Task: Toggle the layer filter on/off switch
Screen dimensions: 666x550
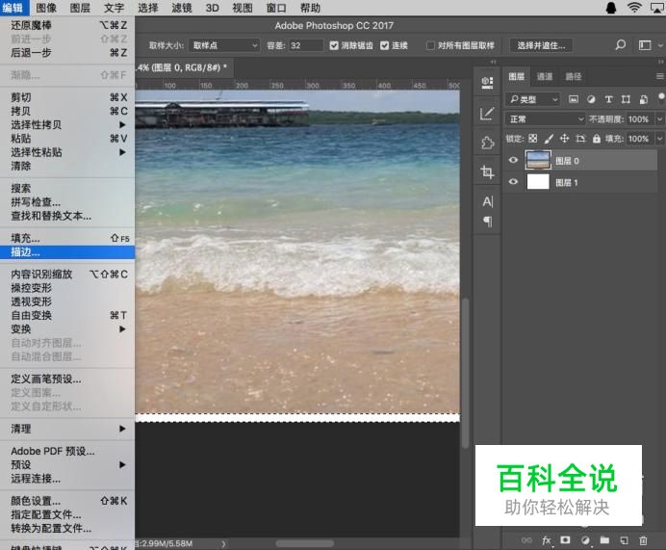Action: point(661,97)
